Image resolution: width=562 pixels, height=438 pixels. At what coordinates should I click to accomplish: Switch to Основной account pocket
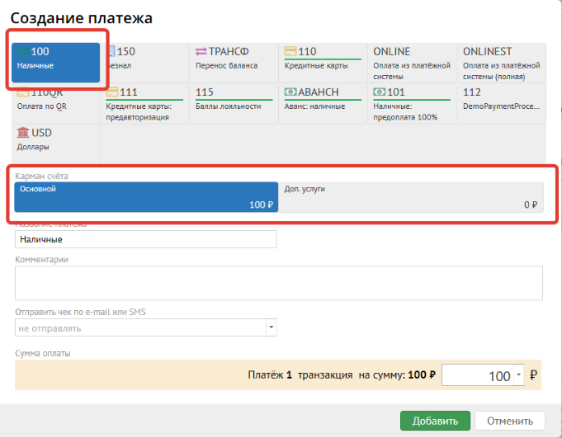pyautogui.click(x=146, y=197)
